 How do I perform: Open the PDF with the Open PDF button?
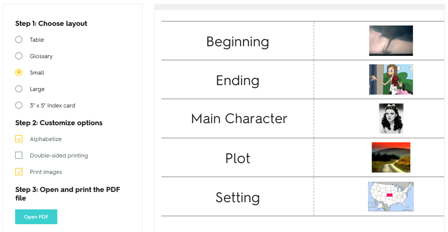tap(36, 217)
